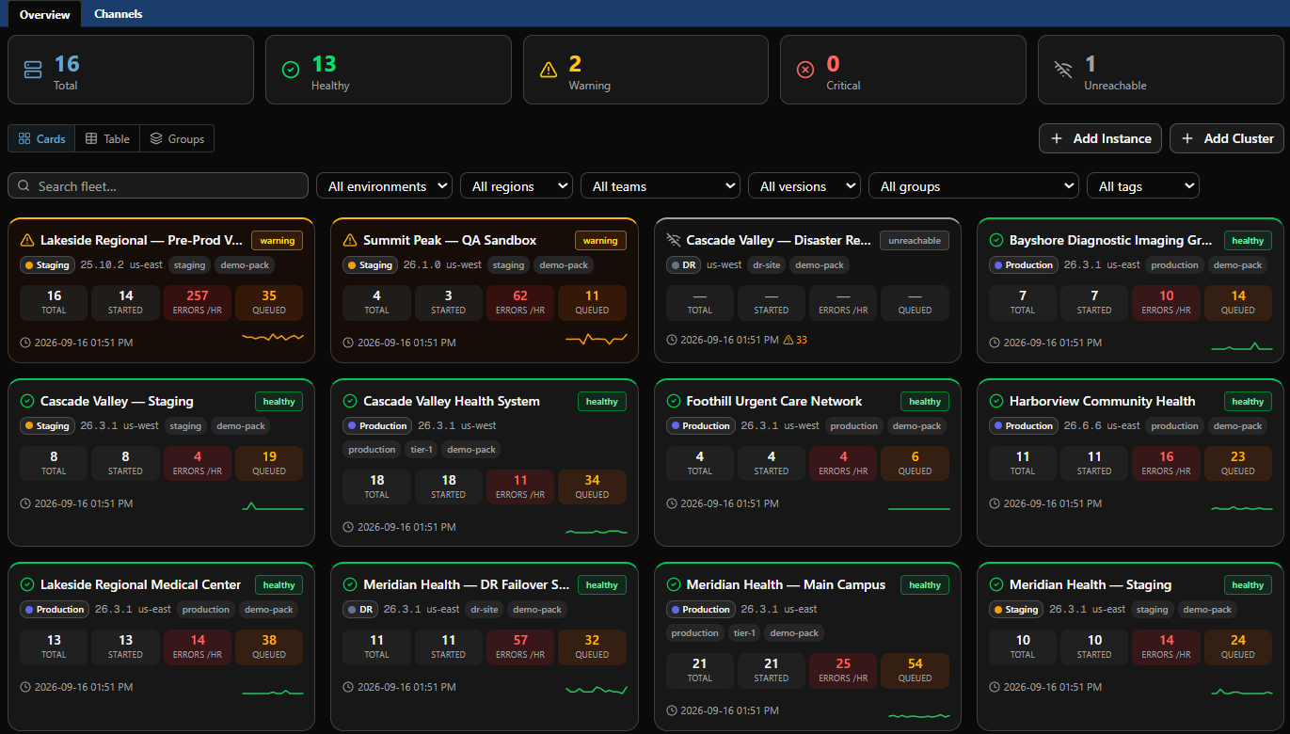Open the All environments dropdown
This screenshot has width=1290, height=734.
coord(384,186)
